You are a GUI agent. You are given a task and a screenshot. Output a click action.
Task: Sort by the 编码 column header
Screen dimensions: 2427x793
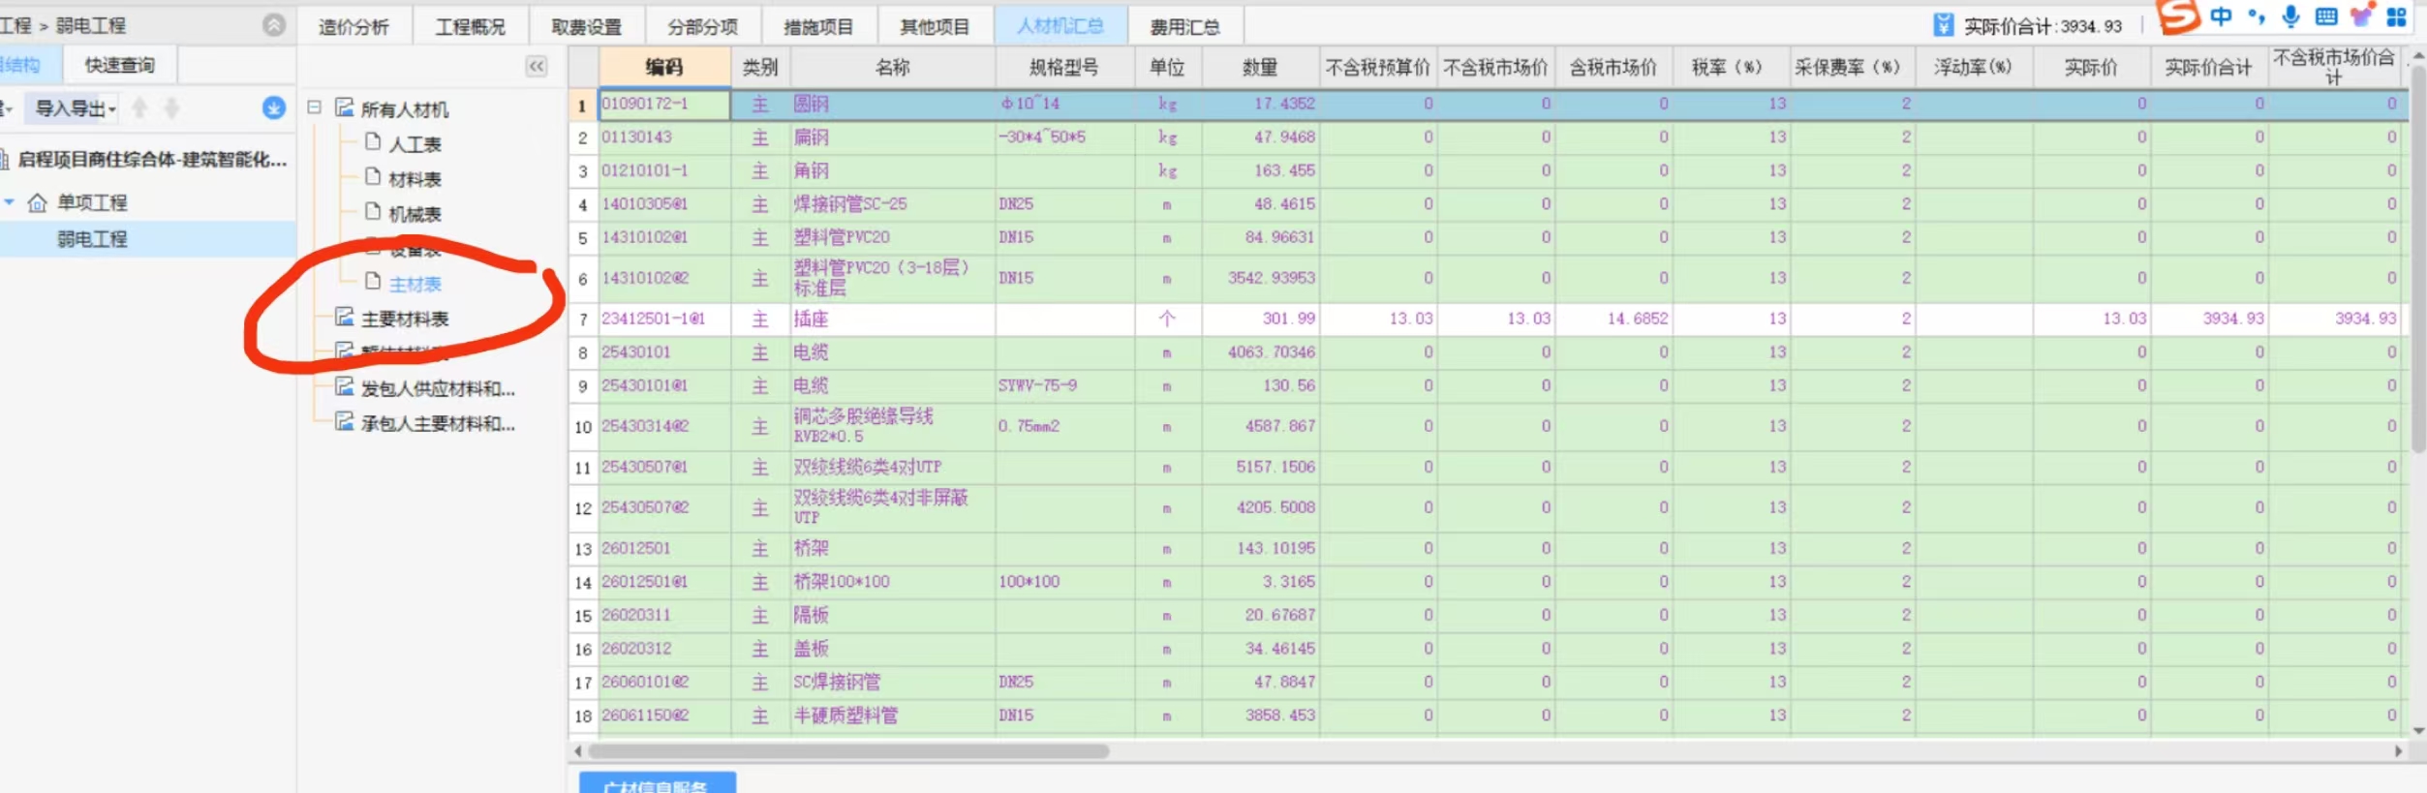coord(664,67)
